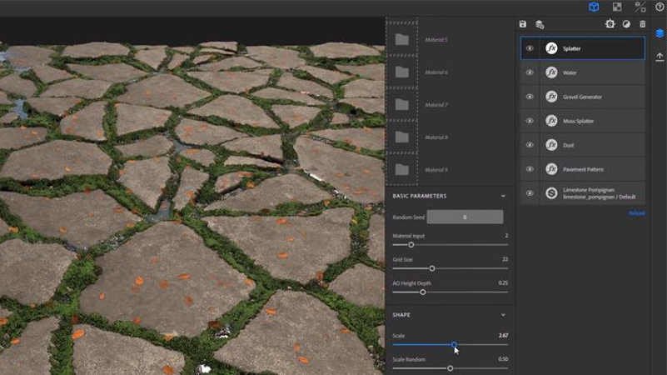Toggle visibility of the Gravel Generator layer
Viewport: 667px width, 375px height.
tap(530, 97)
